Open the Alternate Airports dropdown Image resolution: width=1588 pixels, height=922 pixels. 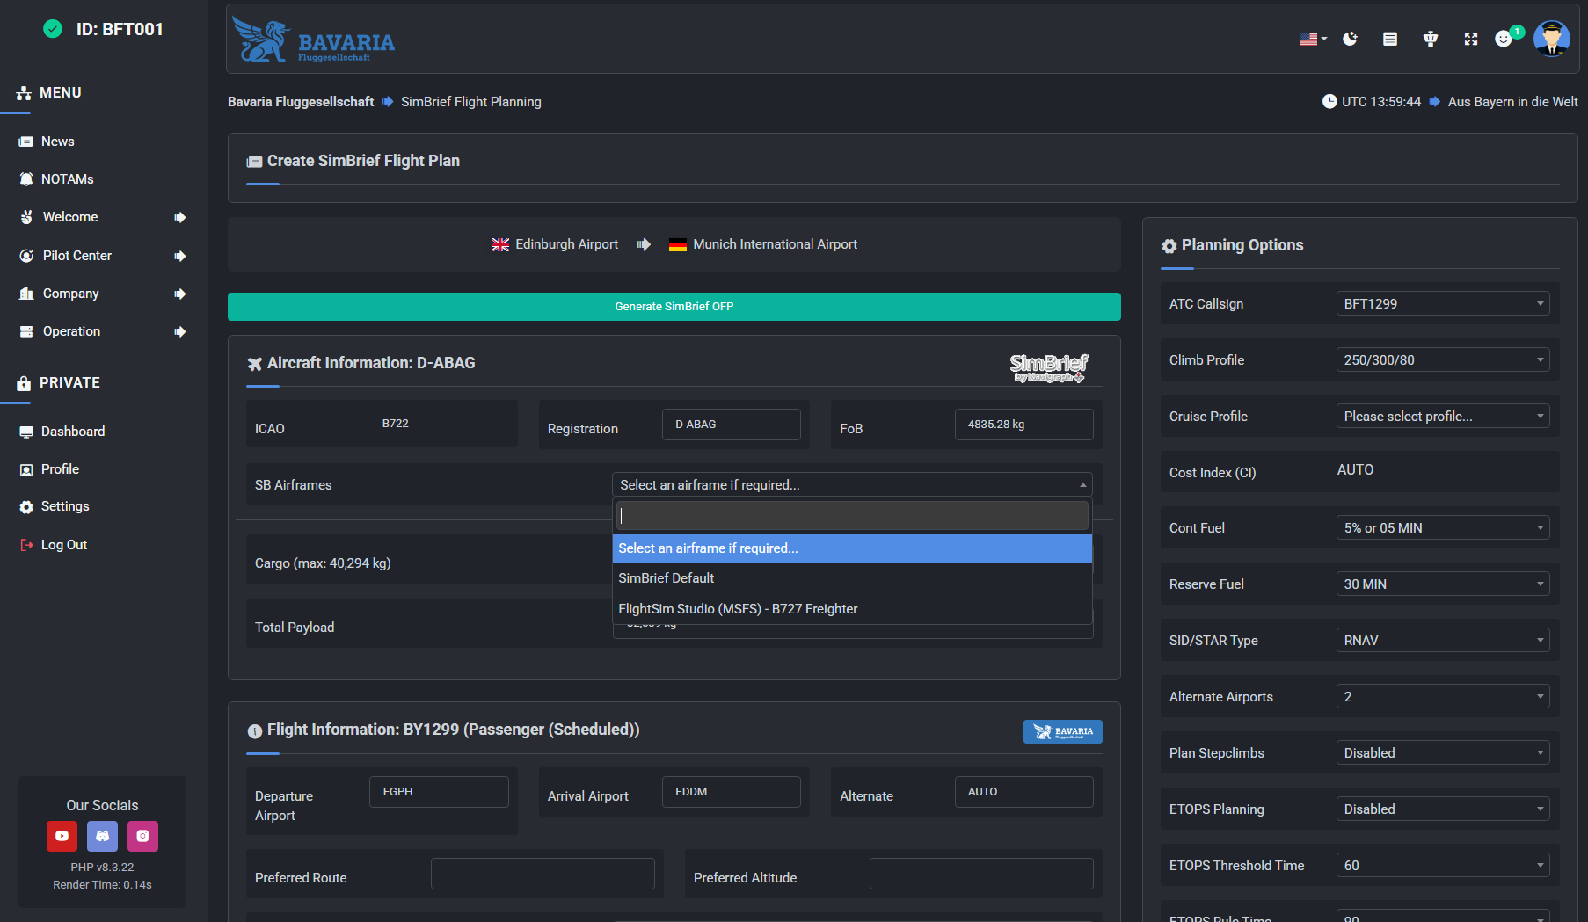1443,697
